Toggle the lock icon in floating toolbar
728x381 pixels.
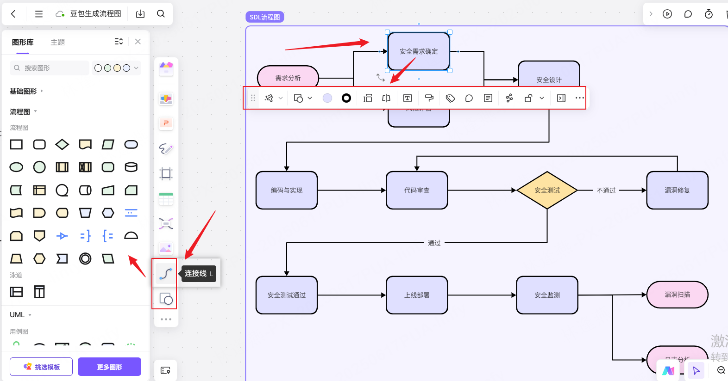(528, 98)
